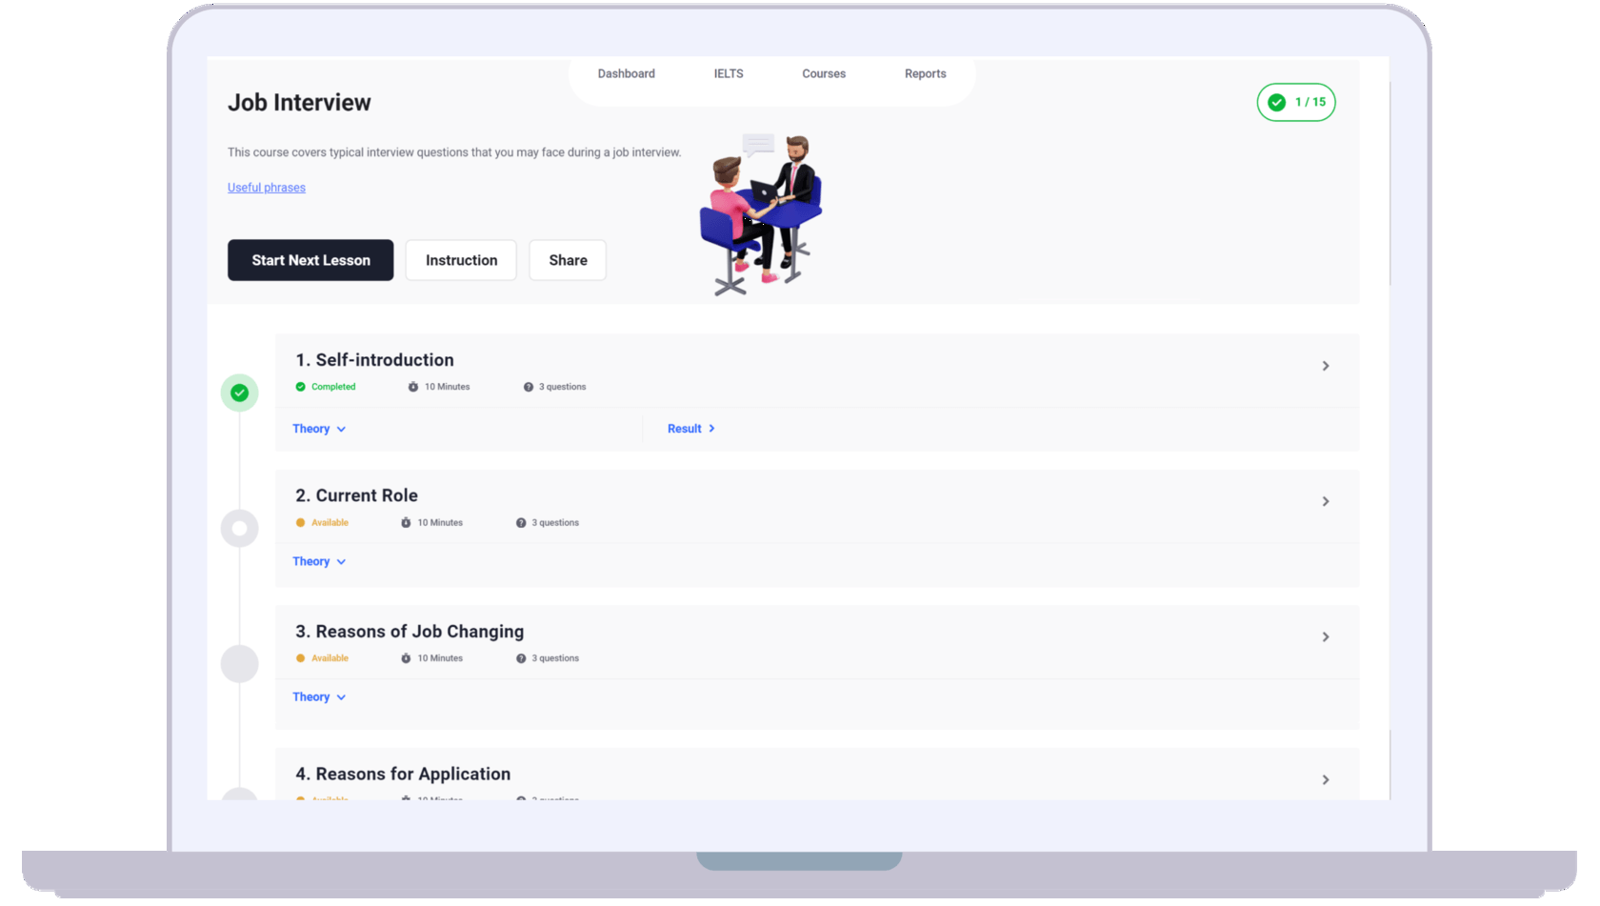Click the orange Available status dot on Current Role
This screenshot has height=906, width=1600.
pyautogui.click(x=302, y=522)
